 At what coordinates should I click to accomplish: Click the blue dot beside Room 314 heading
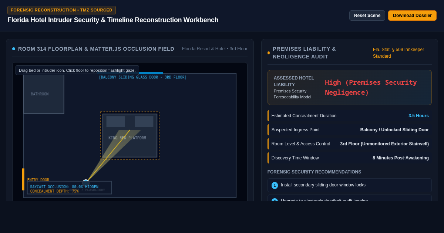[14, 49]
